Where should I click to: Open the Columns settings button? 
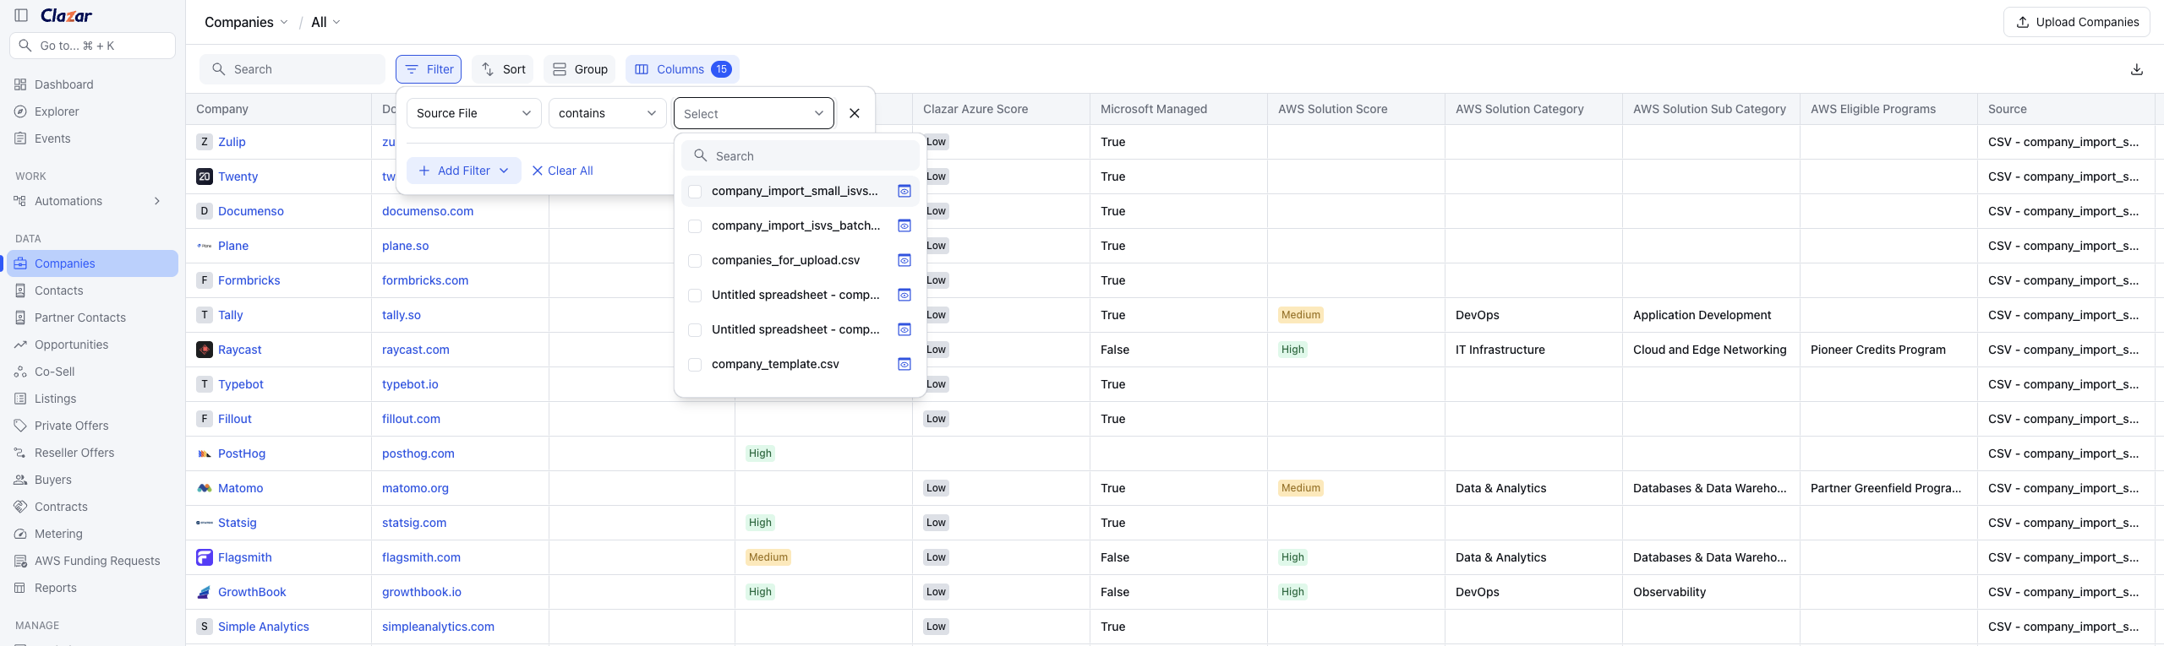point(682,69)
